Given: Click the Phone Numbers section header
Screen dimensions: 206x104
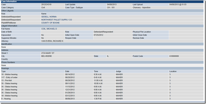Looking at the screenshot, I should click(x=102, y=62).
